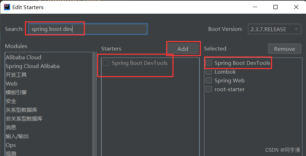Select the 模板引擎 module
306x156 pixels.
(16, 92)
